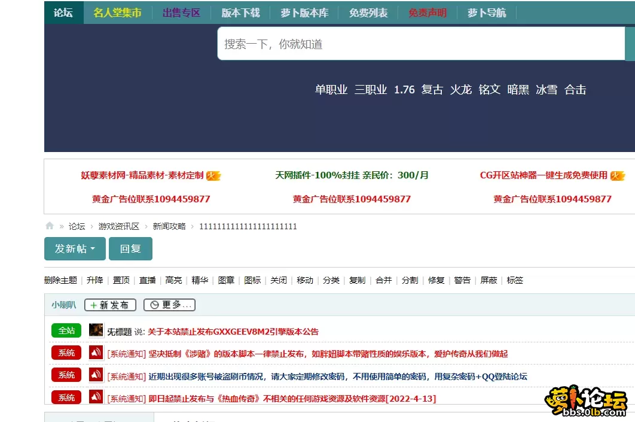Open the 免费声明 menu item
Screen dimensions: 635x422
click(x=427, y=12)
